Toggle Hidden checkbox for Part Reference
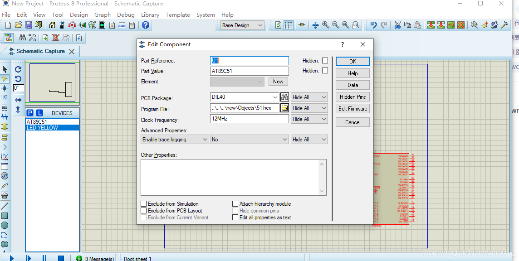 point(325,61)
